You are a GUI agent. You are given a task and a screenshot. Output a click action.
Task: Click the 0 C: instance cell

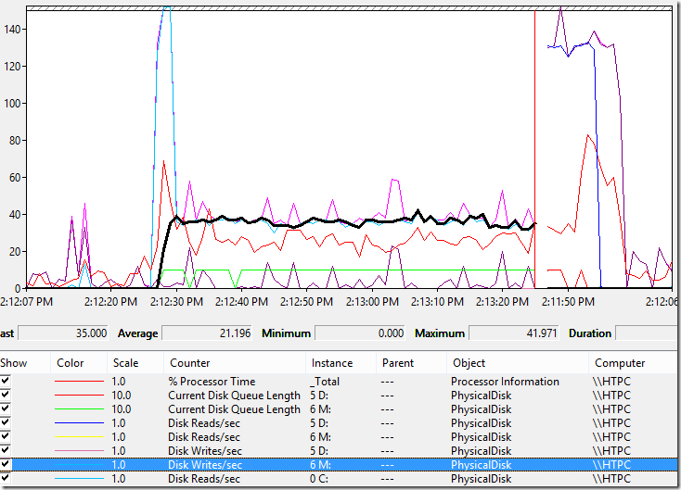pyautogui.click(x=319, y=478)
